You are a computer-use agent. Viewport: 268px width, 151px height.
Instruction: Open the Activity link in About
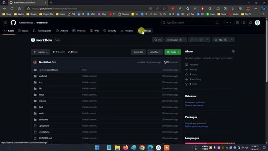(191, 70)
